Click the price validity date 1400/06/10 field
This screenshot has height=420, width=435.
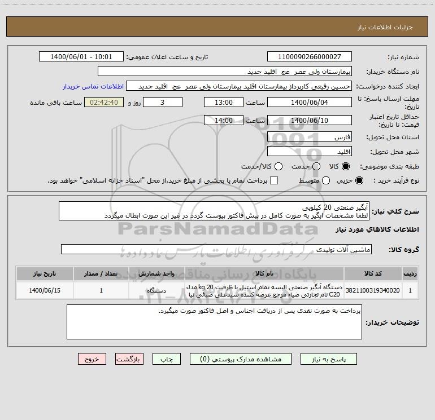pyautogui.click(x=310, y=120)
